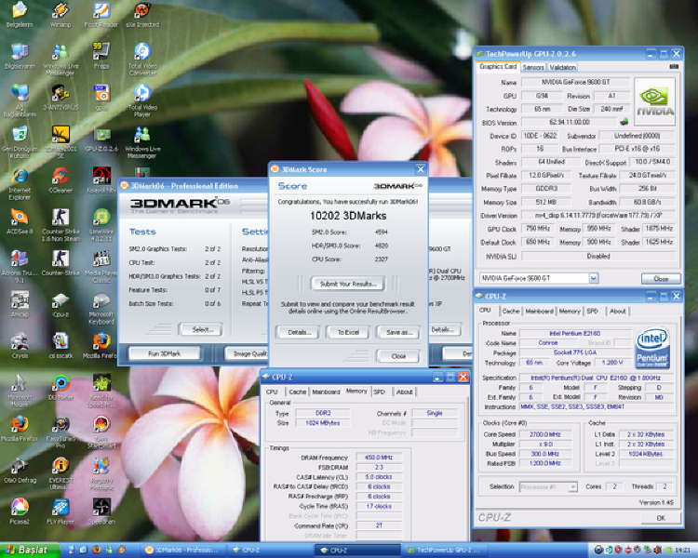The image size is (698, 558).
Task: Open About tab in the Pentium CPU-Z window
Action: click(x=617, y=311)
